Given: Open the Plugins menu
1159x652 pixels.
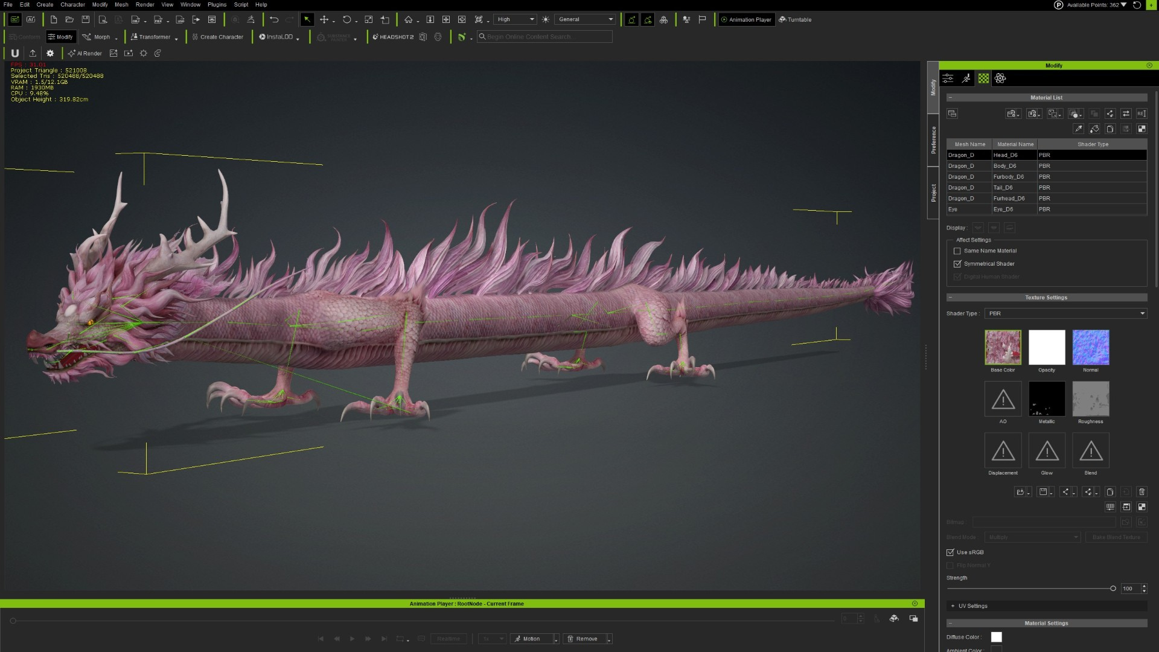Looking at the screenshot, I should point(217,4).
